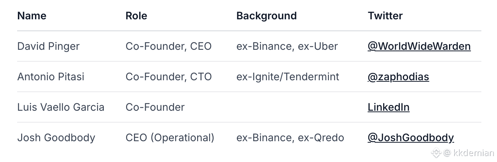This screenshot has height=162, width=497.
Task: Open the @JoshGoodbody Twitter link
Action: (x=410, y=138)
